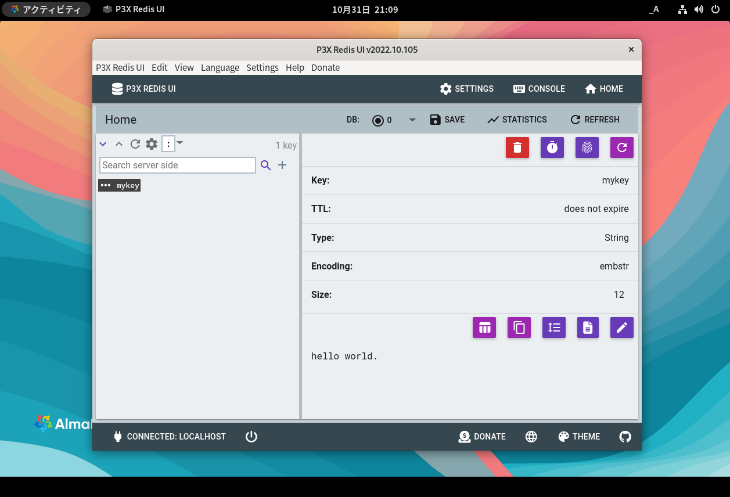
Task: Click the search magnifier icon
Action: (x=266, y=165)
